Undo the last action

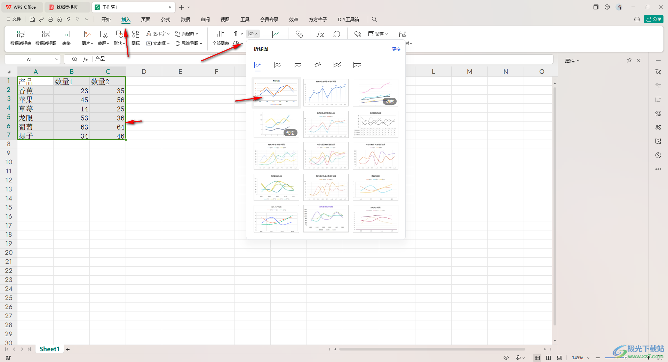click(x=69, y=19)
